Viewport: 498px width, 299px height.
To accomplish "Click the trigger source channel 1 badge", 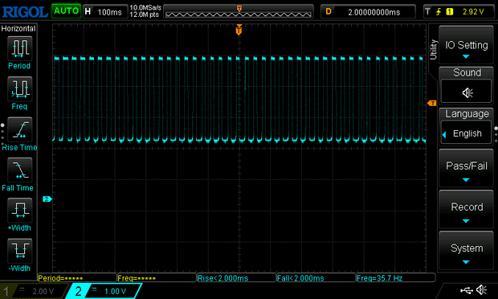I will pos(450,12).
